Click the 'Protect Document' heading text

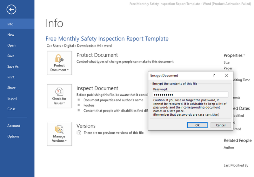97,55
